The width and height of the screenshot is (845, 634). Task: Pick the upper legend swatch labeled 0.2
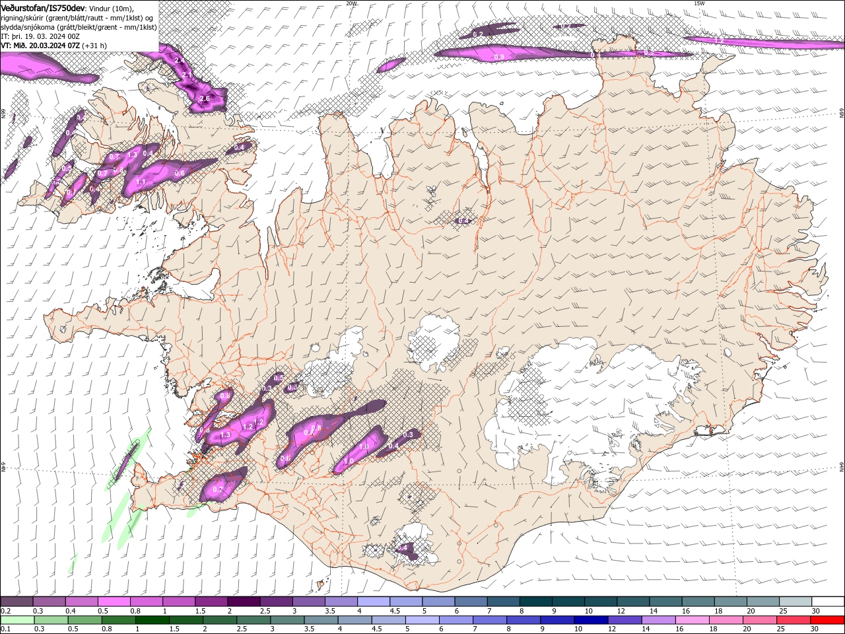tap(17, 602)
